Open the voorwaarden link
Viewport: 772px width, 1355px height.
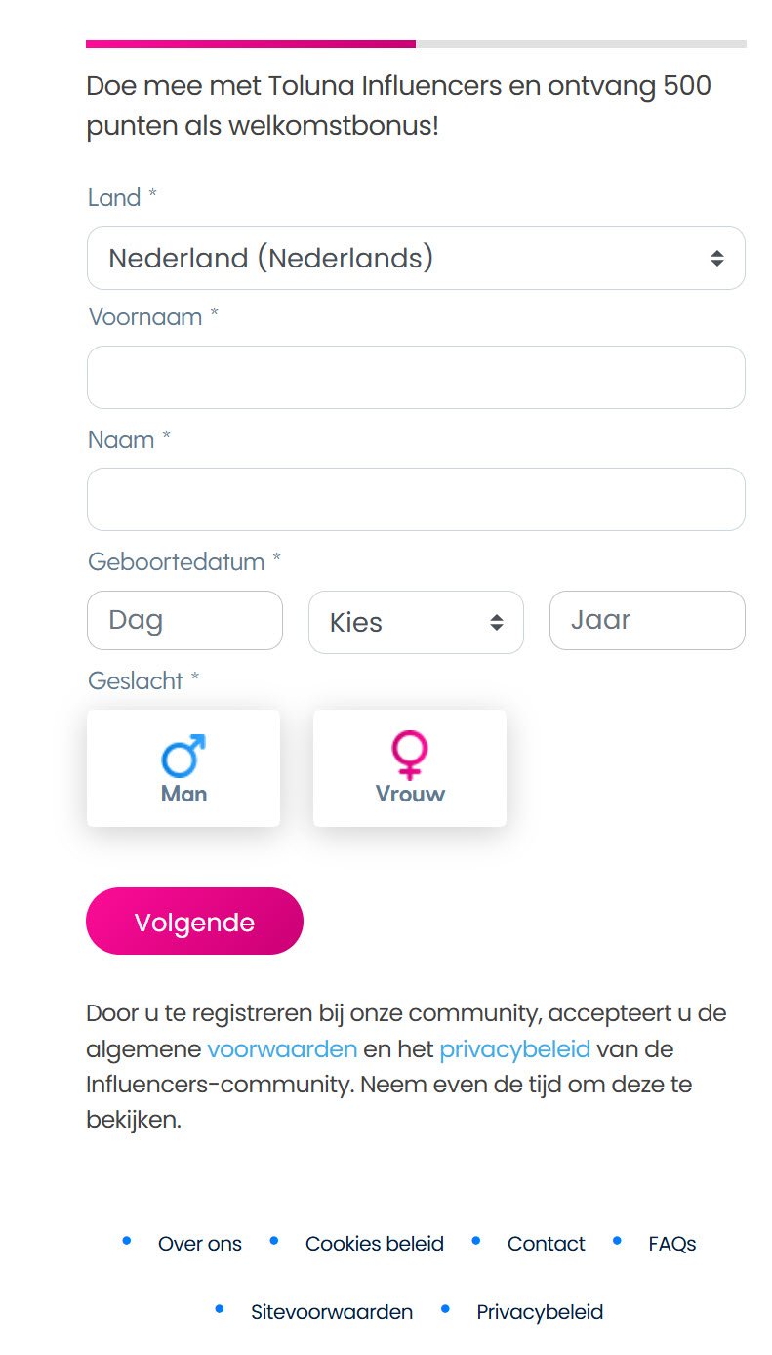coord(280,1048)
